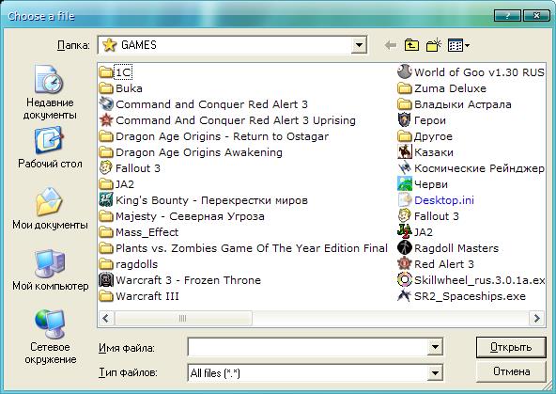This screenshot has width=556, height=394.
Task: Select the Warcraft III folder
Action: coord(139,296)
